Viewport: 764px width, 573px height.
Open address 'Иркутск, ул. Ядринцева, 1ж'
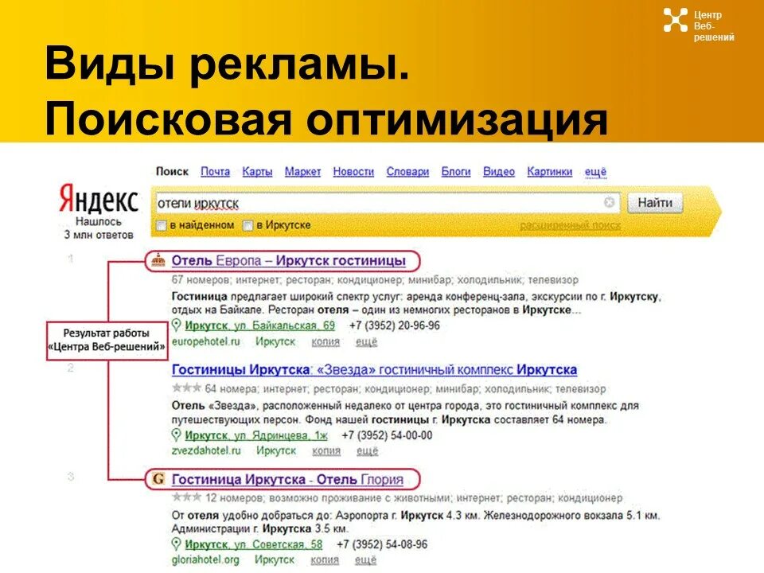[x=256, y=435]
